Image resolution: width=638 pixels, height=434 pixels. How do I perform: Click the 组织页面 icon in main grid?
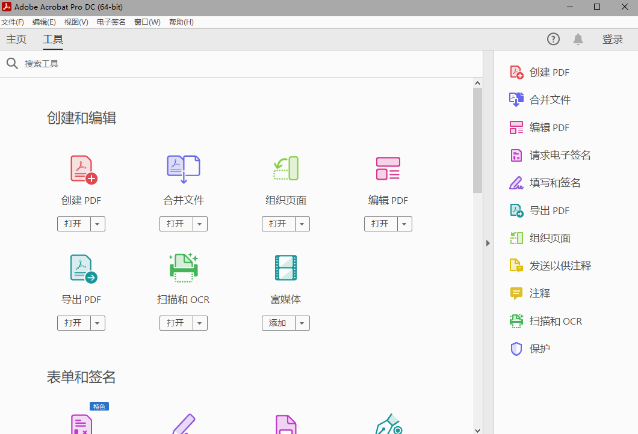[x=286, y=168]
